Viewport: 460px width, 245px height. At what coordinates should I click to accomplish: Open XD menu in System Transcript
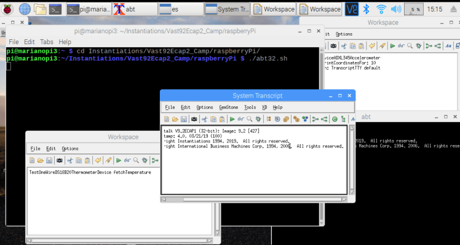[x=264, y=107]
